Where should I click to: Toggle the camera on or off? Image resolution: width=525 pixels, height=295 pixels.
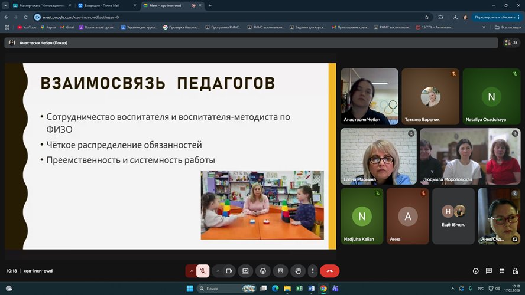click(x=229, y=271)
